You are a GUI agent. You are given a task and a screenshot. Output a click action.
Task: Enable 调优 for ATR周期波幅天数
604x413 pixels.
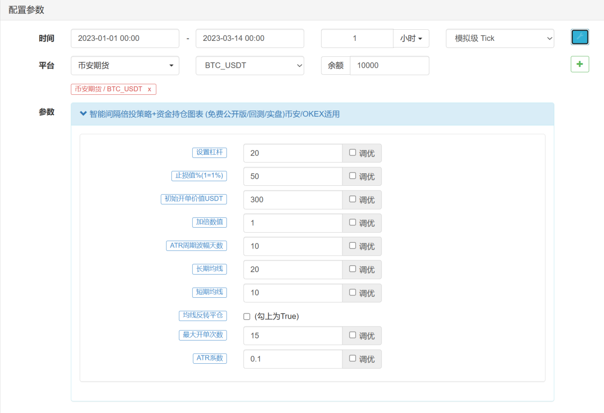[353, 245]
